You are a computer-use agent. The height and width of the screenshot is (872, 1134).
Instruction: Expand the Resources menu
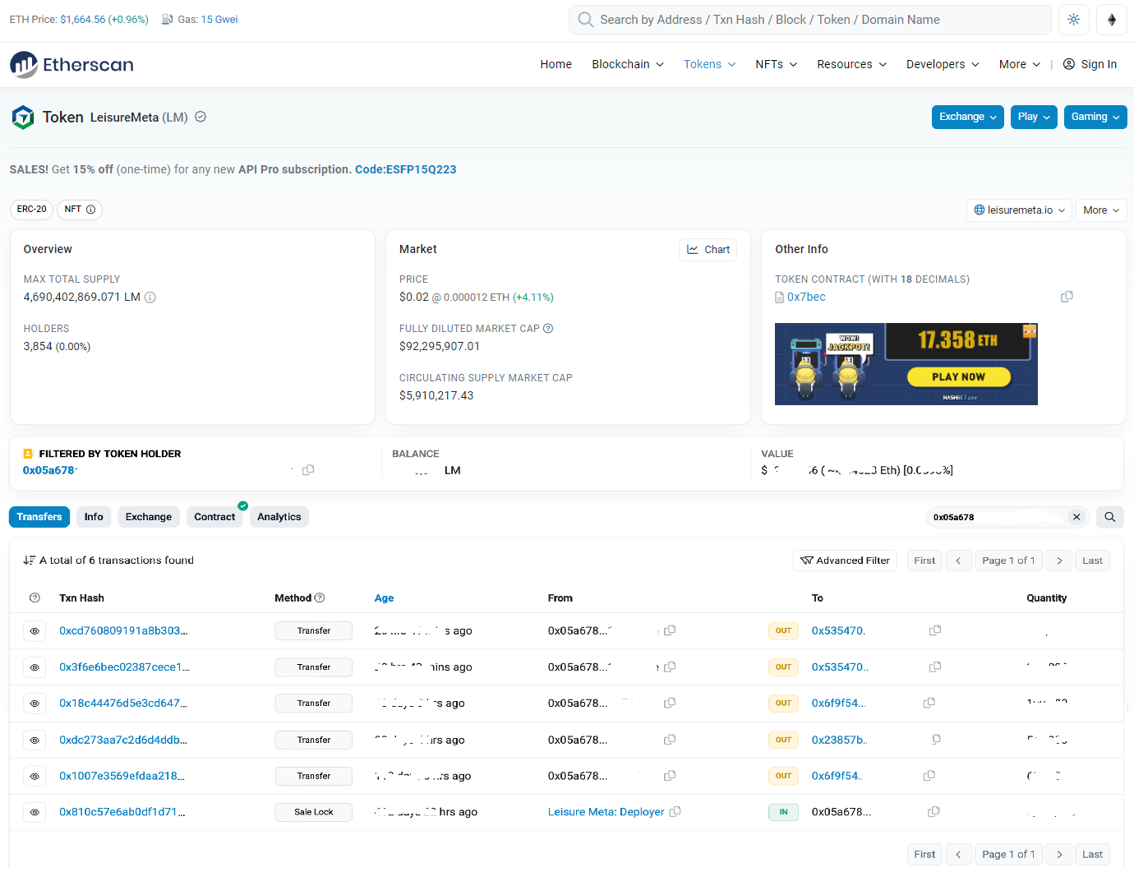(x=852, y=64)
